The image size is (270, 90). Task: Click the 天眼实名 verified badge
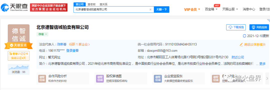(18, 45)
